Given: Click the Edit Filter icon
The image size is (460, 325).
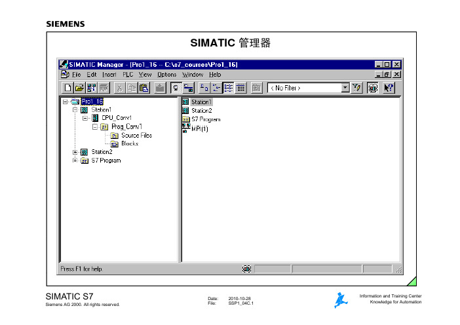Looking at the screenshot, I should [356, 88].
